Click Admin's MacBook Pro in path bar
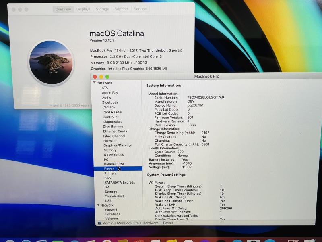 pos(121,223)
